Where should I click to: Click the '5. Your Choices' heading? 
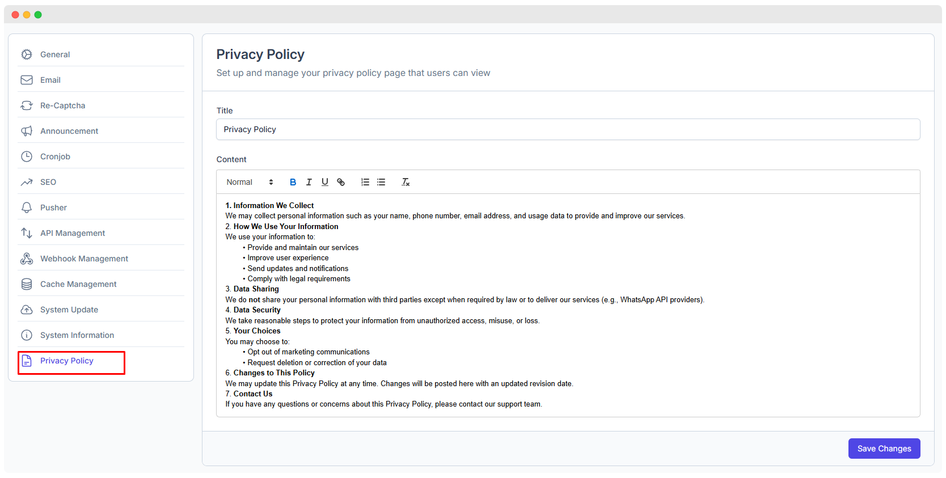coord(253,331)
